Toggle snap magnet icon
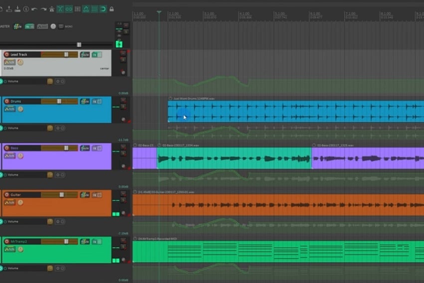Screen dimensions: 424x283 tap(103, 9)
